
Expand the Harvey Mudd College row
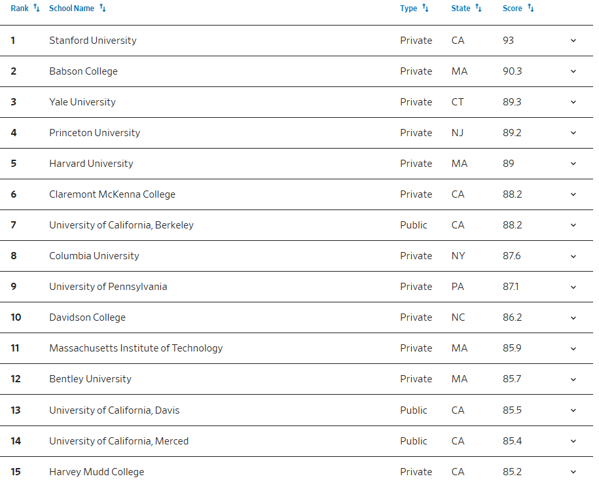click(x=573, y=472)
